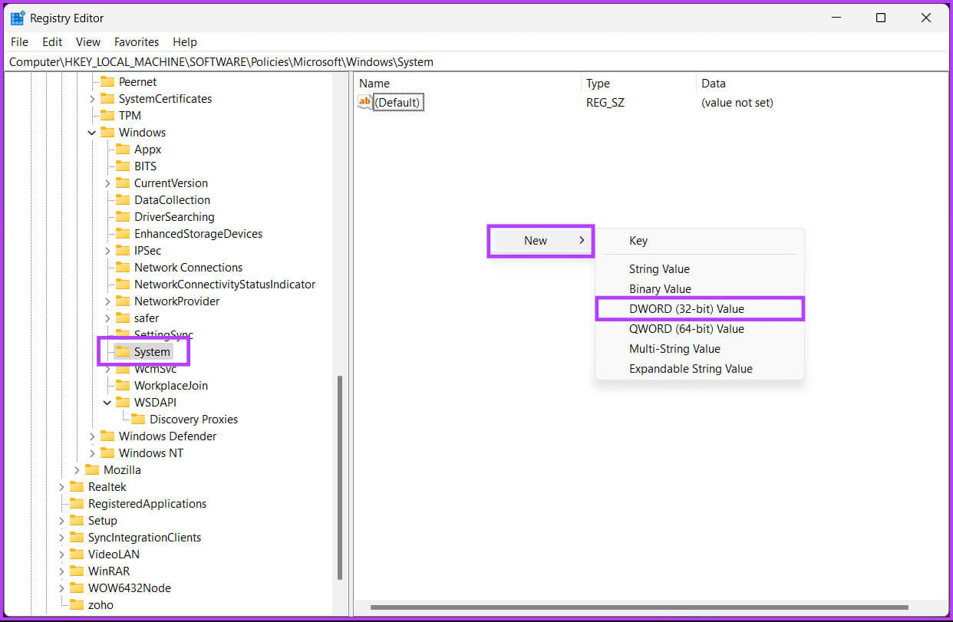This screenshot has height=622, width=953.
Task: Click the (value not set) data cell
Action: [x=737, y=103]
